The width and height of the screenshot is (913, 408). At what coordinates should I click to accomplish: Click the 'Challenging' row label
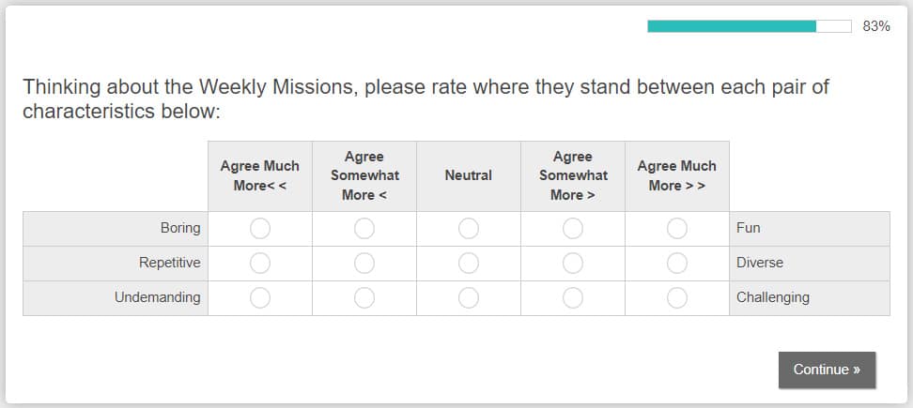pyautogui.click(x=773, y=297)
